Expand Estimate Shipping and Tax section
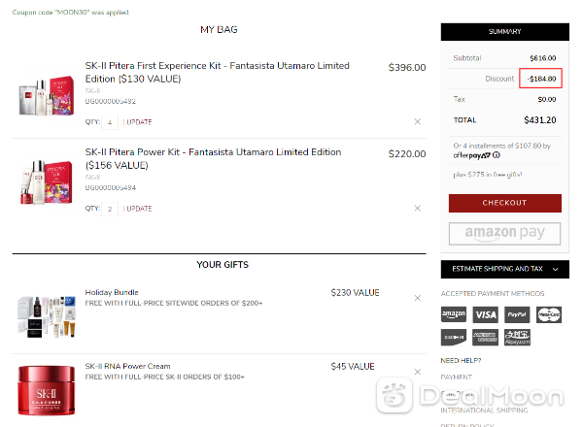The image size is (583, 427). [x=505, y=269]
